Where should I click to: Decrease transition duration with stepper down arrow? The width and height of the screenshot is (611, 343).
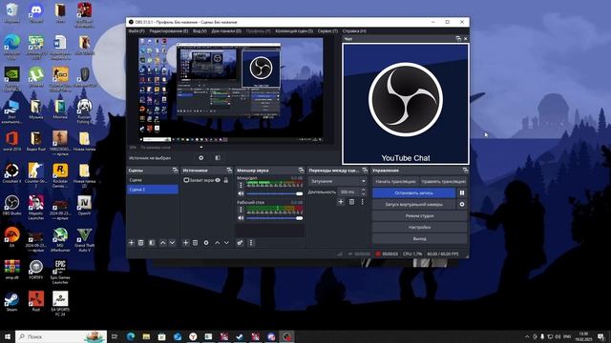coord(363,193)
